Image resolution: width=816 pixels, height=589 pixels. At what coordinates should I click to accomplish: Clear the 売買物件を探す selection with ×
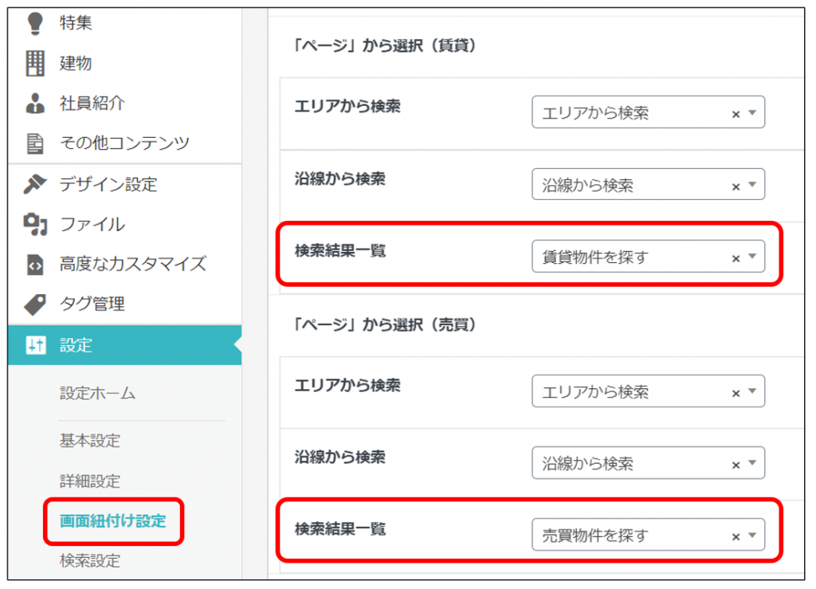[x=736, y=536]
